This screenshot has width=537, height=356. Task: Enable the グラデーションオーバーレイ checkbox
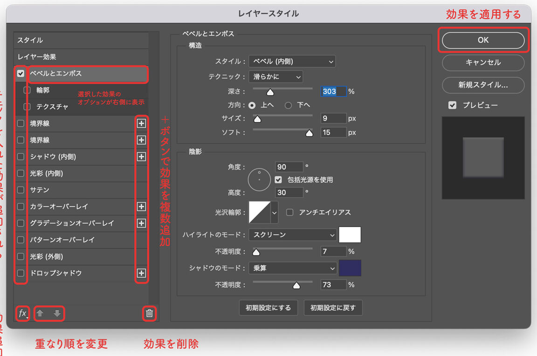pos(21,223)
